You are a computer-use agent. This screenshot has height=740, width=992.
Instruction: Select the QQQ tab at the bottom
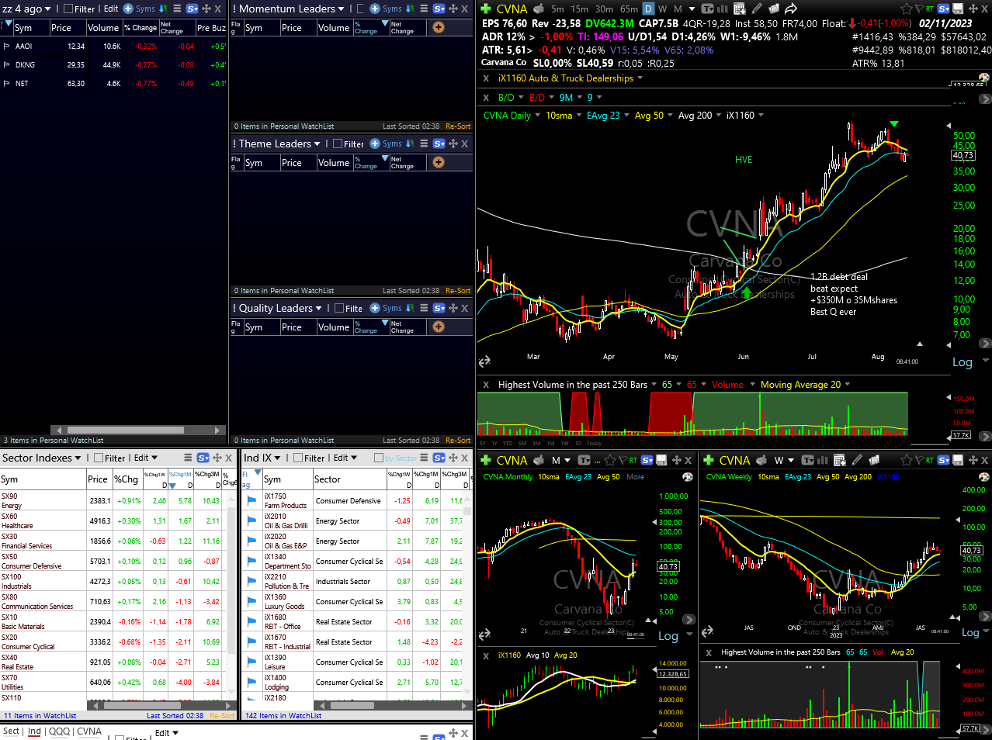pos(60,731)
